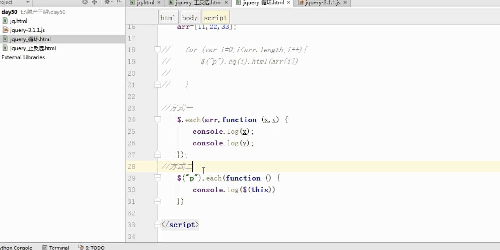Open the Python Console tool window
The width and height of the screenshot is (500, 250).
tap(16, 248)
